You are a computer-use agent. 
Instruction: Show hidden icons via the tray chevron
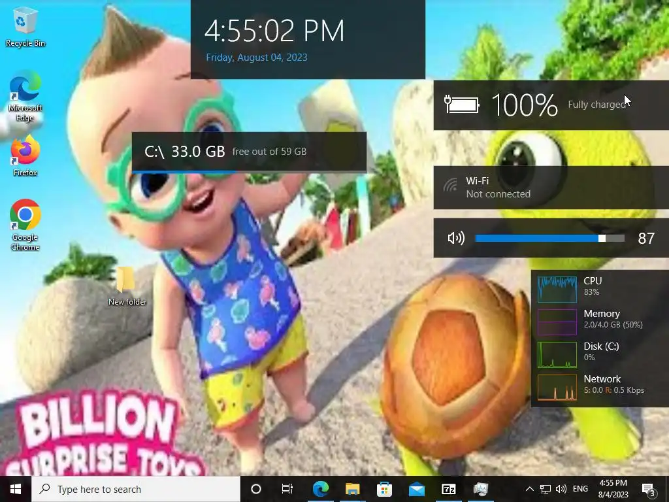pyautogui.click(x=529, y=489)
